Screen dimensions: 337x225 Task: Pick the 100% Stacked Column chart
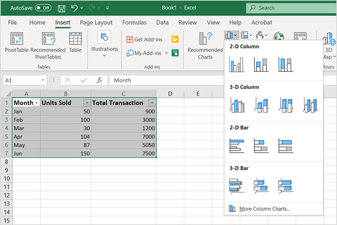286,65
